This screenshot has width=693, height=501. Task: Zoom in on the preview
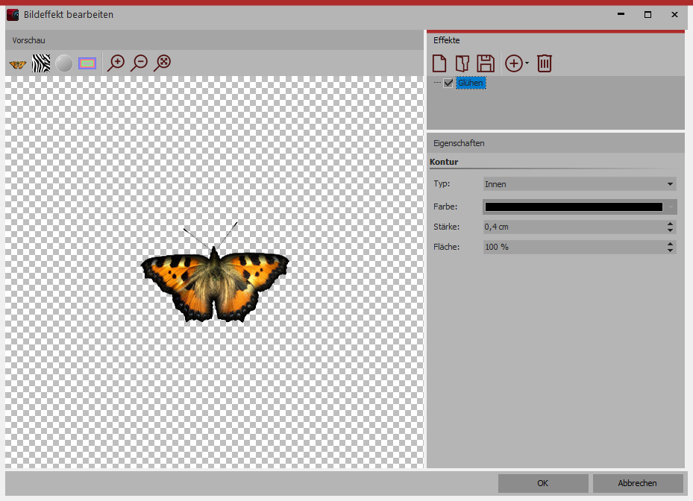[116, 63]
